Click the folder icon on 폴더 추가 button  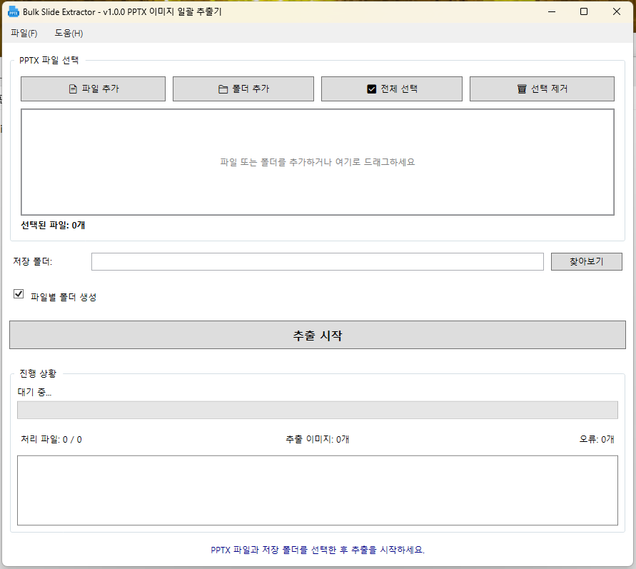click(x=223, y=89)
